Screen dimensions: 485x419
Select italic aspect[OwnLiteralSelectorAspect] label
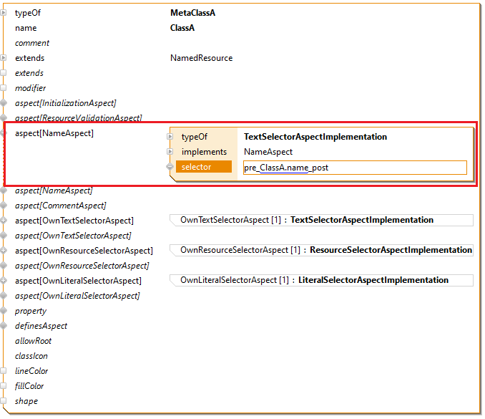(x=78, y=296)
